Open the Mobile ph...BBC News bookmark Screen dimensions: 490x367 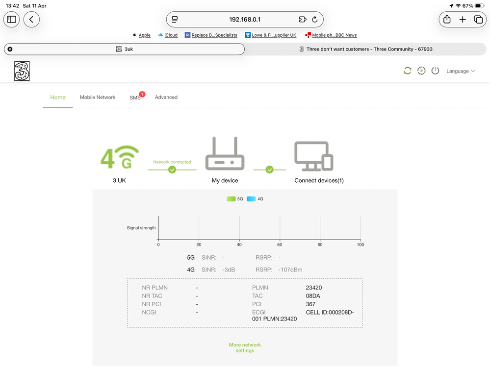(x=331, y=35)
